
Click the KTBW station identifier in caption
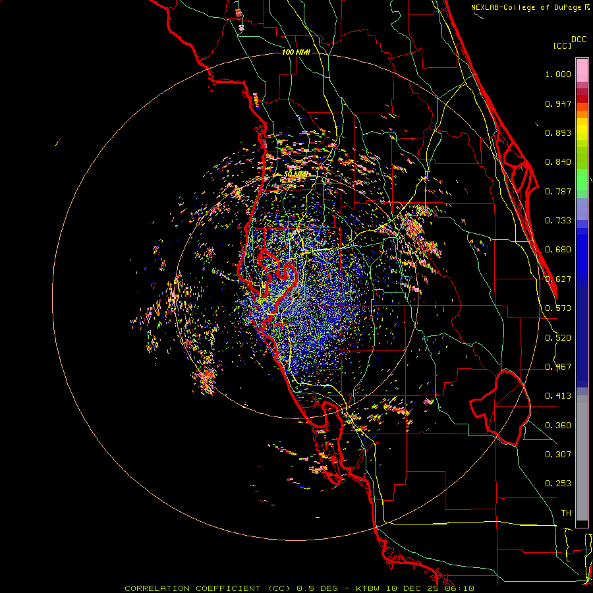pos(368,588)
